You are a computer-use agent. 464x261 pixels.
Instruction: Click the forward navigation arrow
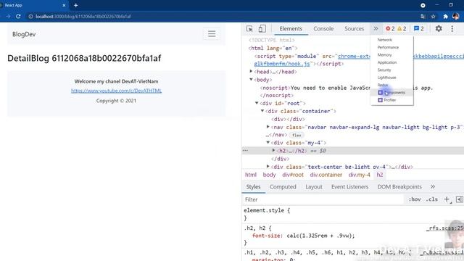pyautogui.click(x=8, y=16)
